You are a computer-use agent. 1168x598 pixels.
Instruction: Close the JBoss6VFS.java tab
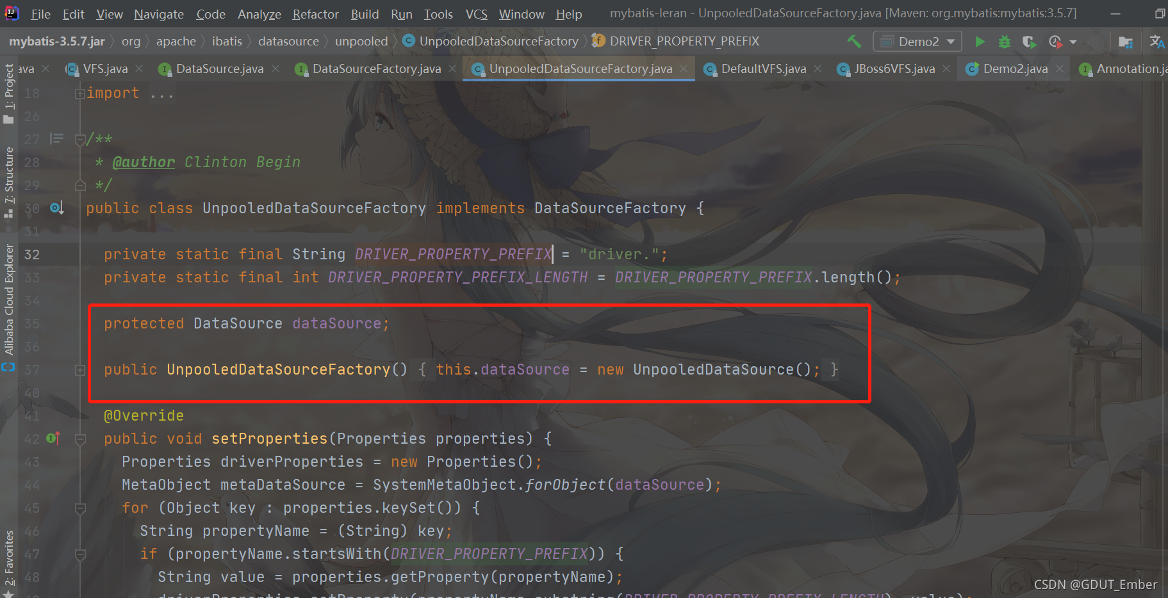(946, 69)
